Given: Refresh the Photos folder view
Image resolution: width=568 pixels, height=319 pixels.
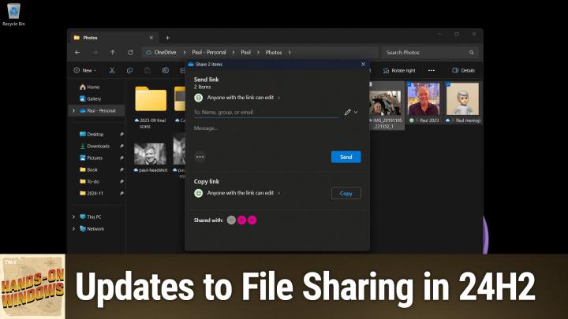Looking at the screenshot, I should click(130, 53).
